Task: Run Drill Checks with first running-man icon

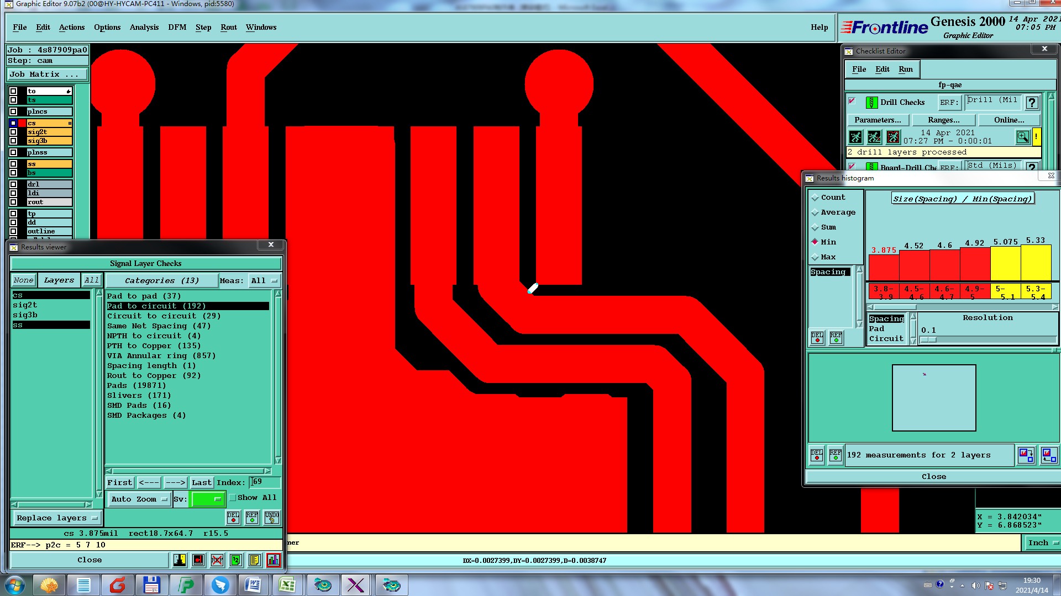Action: point(855,137)
